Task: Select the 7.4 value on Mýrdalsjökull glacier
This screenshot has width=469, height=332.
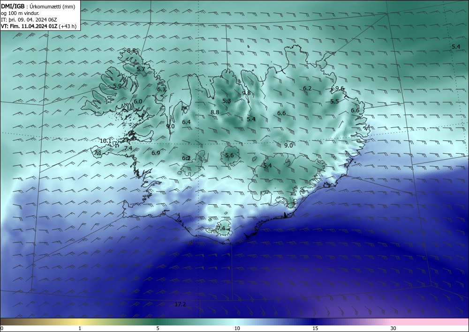Action: (221, 229)
